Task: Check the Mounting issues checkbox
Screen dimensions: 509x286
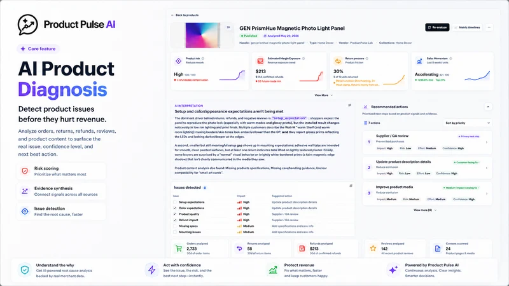Action: 175,232
